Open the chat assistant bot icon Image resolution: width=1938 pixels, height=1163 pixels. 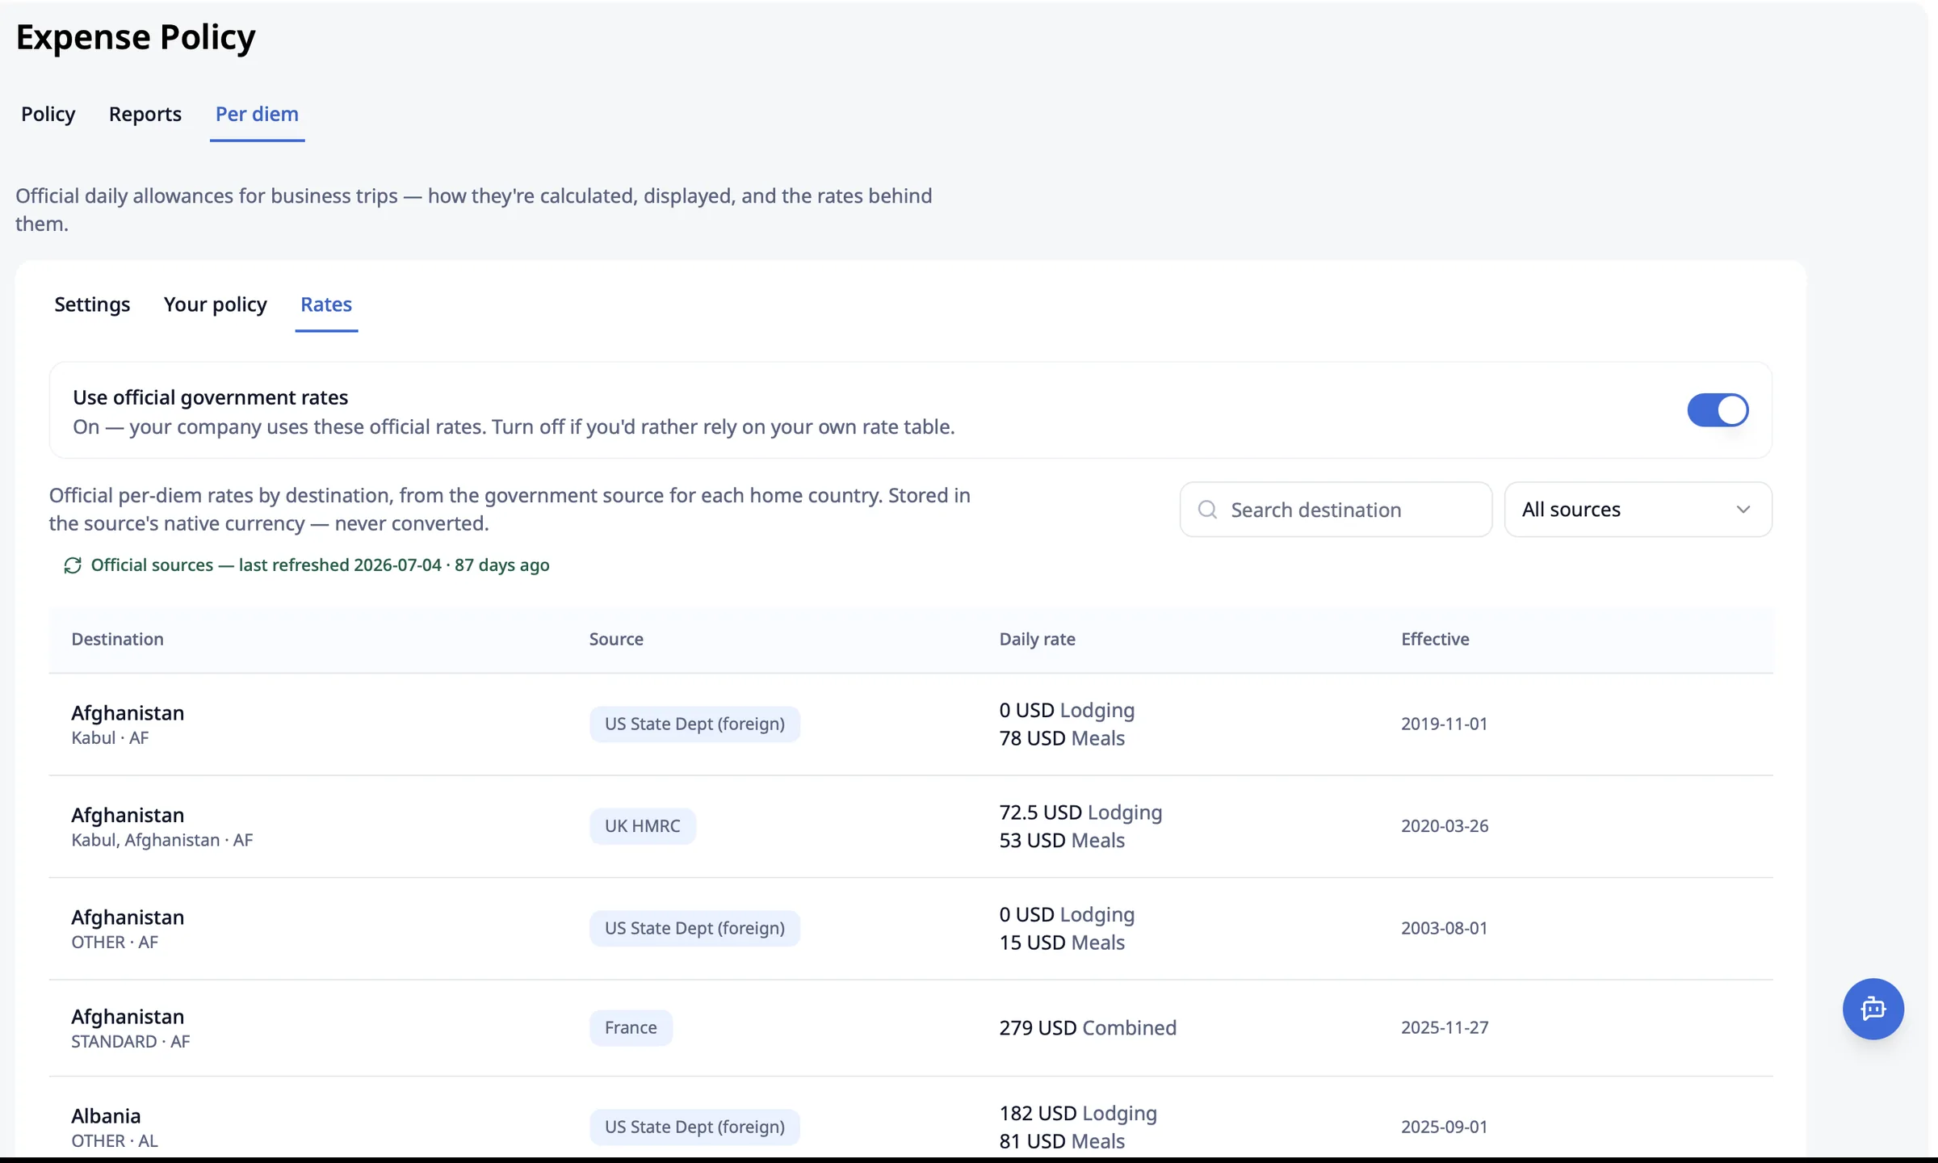click(1873, 1009)
